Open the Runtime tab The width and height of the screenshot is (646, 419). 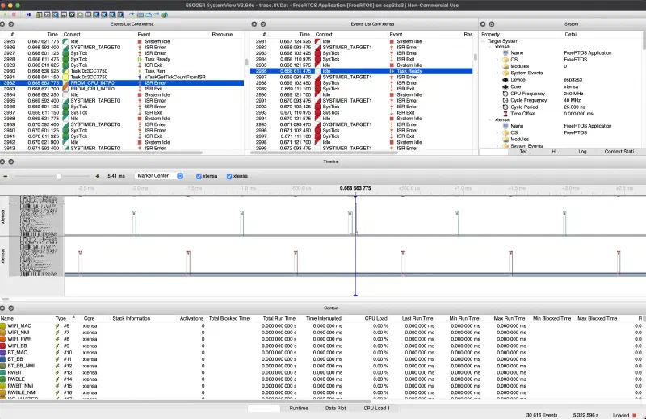click(x=299, y=409)
